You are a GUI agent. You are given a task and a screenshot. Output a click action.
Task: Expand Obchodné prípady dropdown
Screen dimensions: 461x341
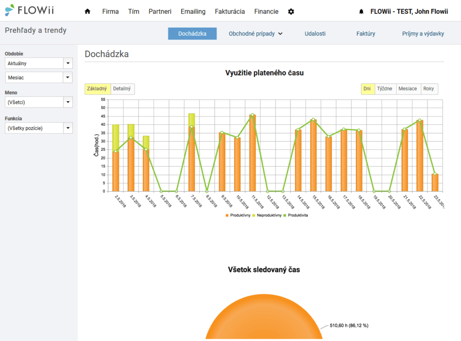click(255, 33)
